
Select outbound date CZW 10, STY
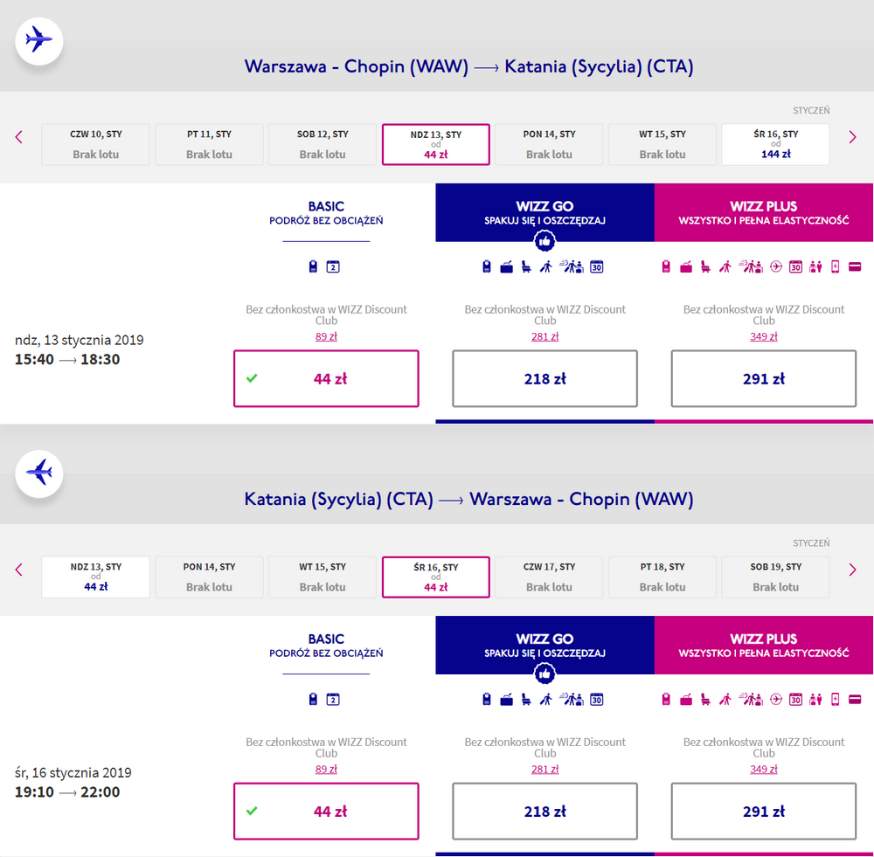pos(95,144)
